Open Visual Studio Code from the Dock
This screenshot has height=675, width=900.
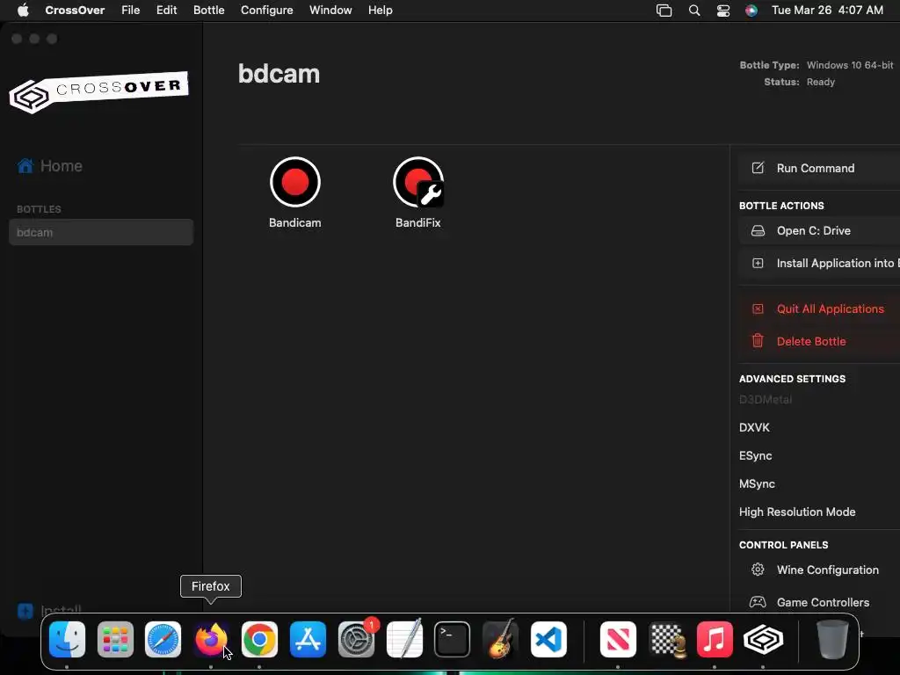[x=548, y=640]
